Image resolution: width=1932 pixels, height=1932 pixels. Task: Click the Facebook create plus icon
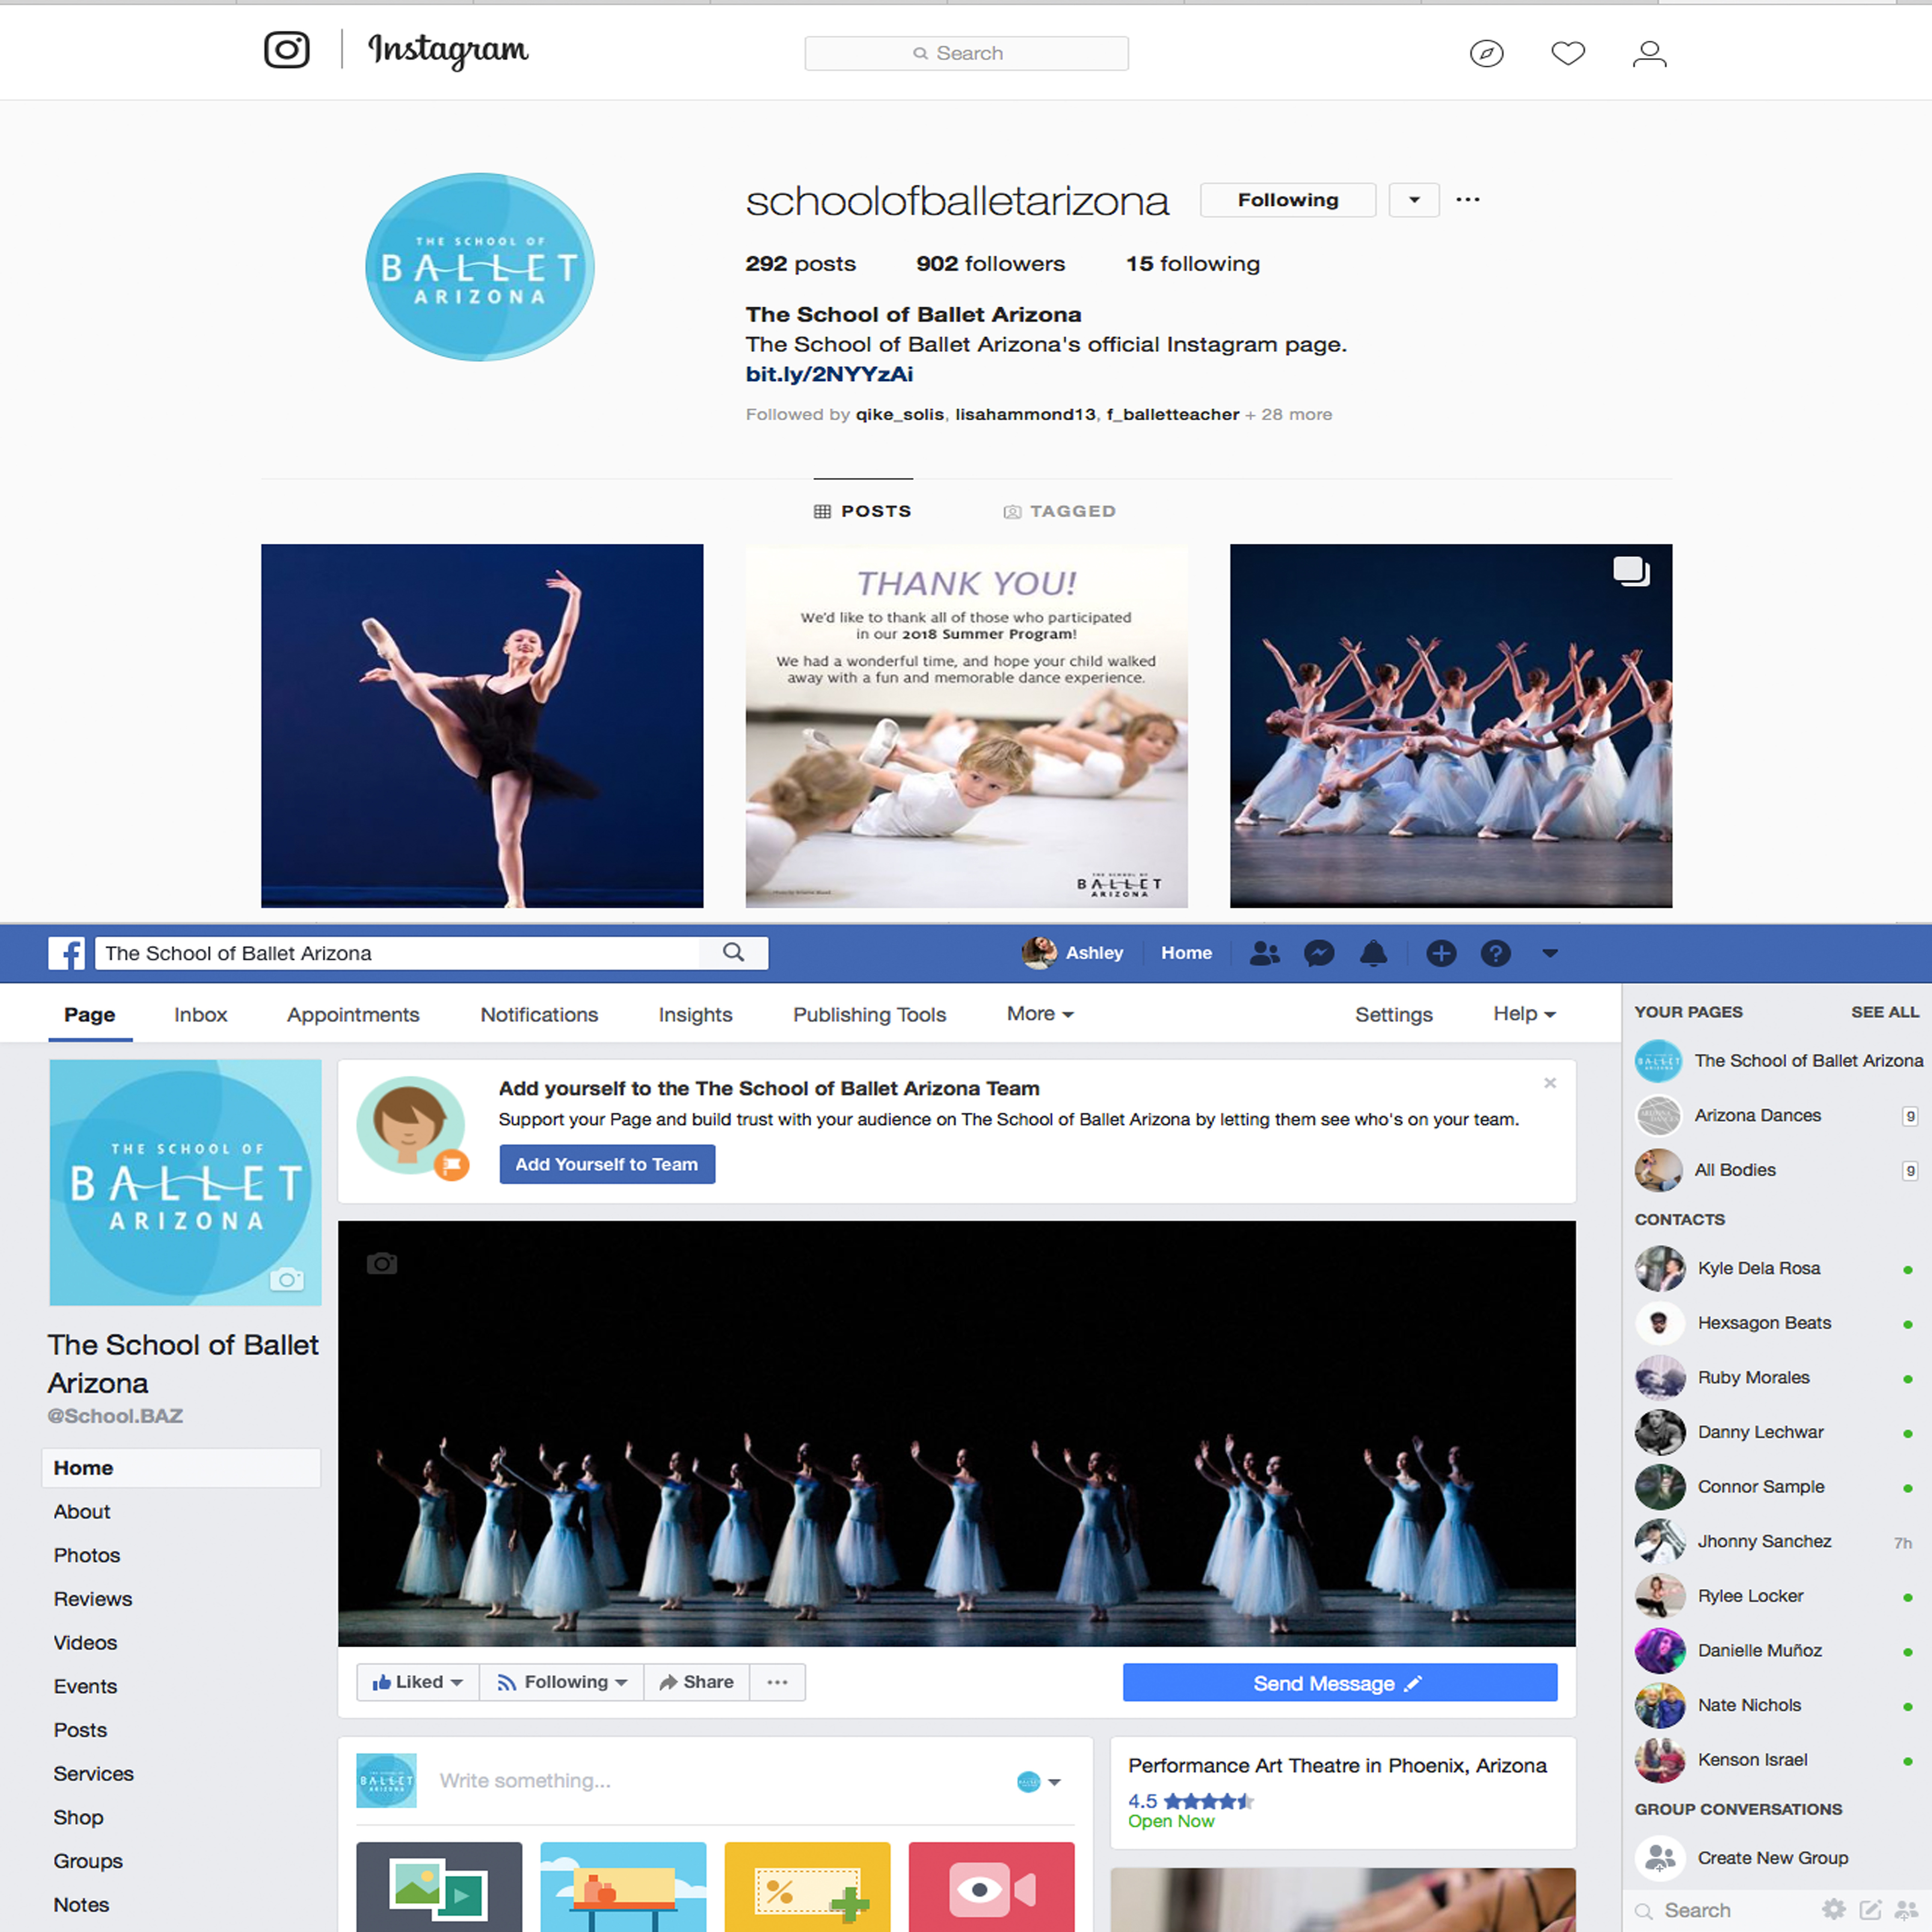coord(1441,953)
